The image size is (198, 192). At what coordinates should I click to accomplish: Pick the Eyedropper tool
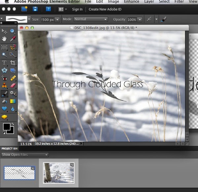13,39
